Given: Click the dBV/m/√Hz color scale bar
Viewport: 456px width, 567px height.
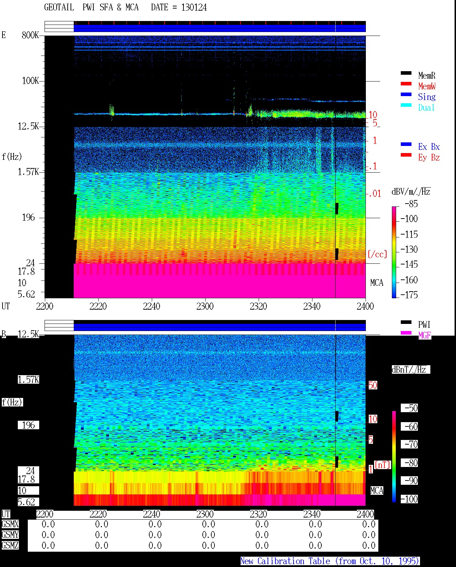Looking at the screenshot, I should [394, 252].
